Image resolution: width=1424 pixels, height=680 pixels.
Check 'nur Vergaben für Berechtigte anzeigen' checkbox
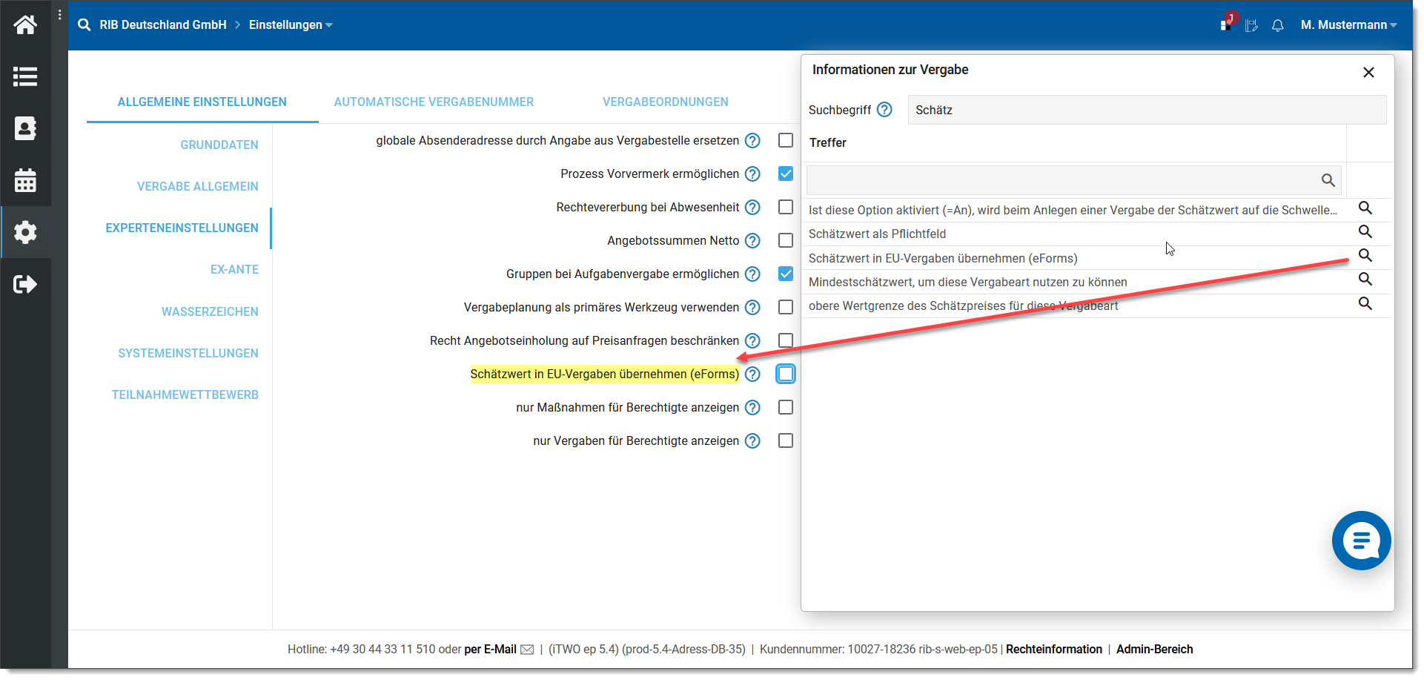tap(786, 440)
